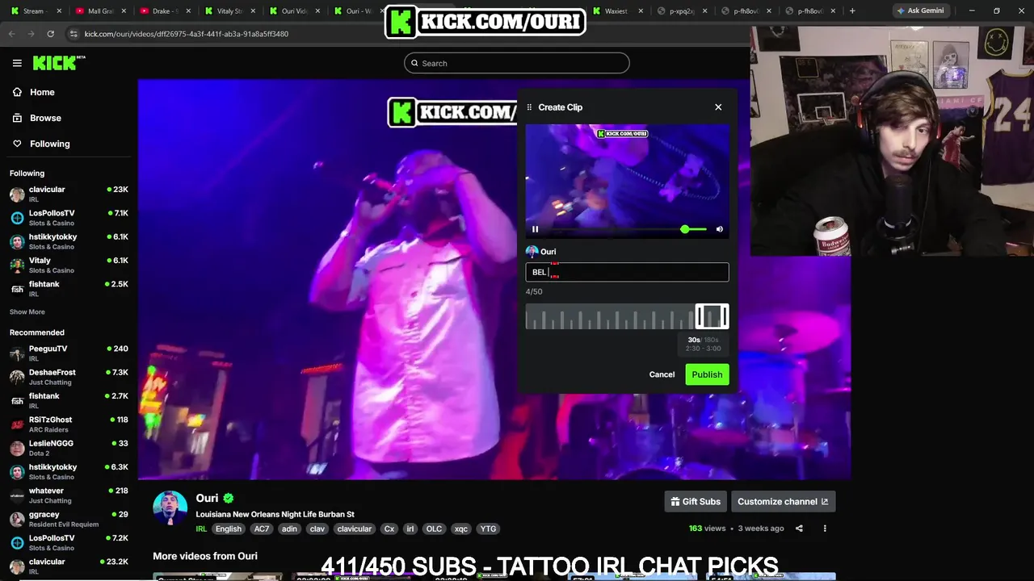This screenshot has width=1034, height=581.
Task: Cancel the clip creation
Action: click(x=662, y=374)
